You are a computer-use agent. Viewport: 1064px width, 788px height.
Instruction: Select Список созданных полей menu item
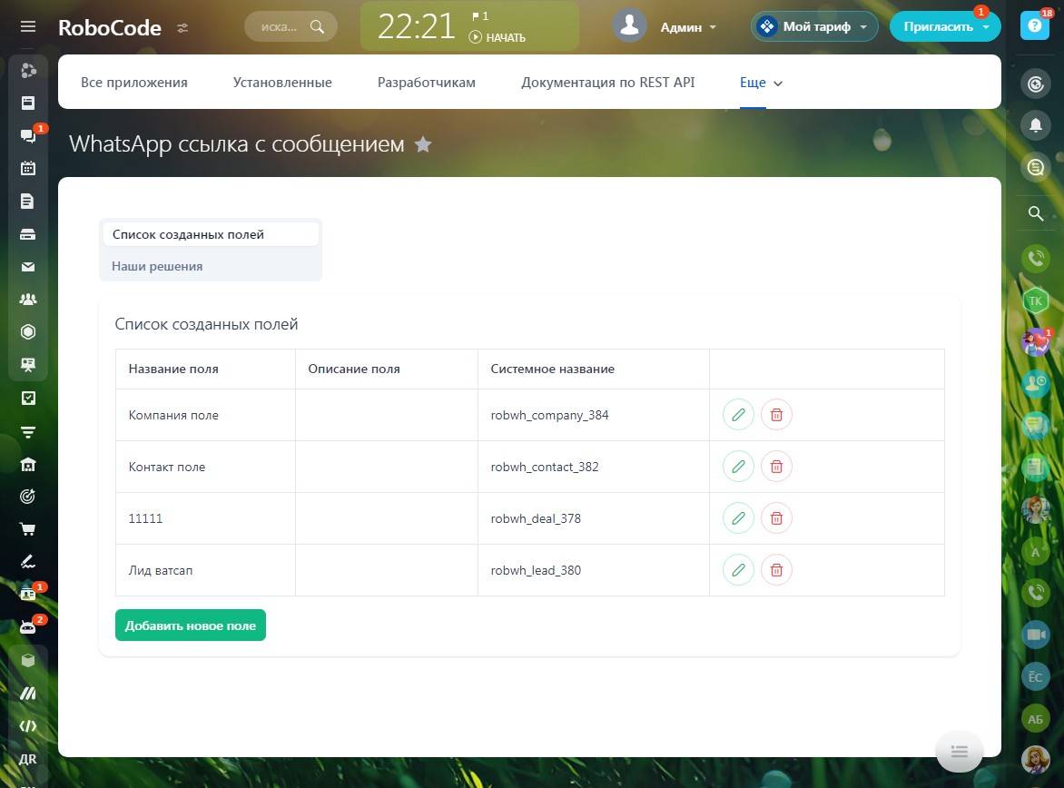point(211,234)
